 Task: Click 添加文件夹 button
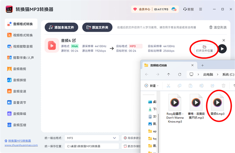click(x=97, y=27)
